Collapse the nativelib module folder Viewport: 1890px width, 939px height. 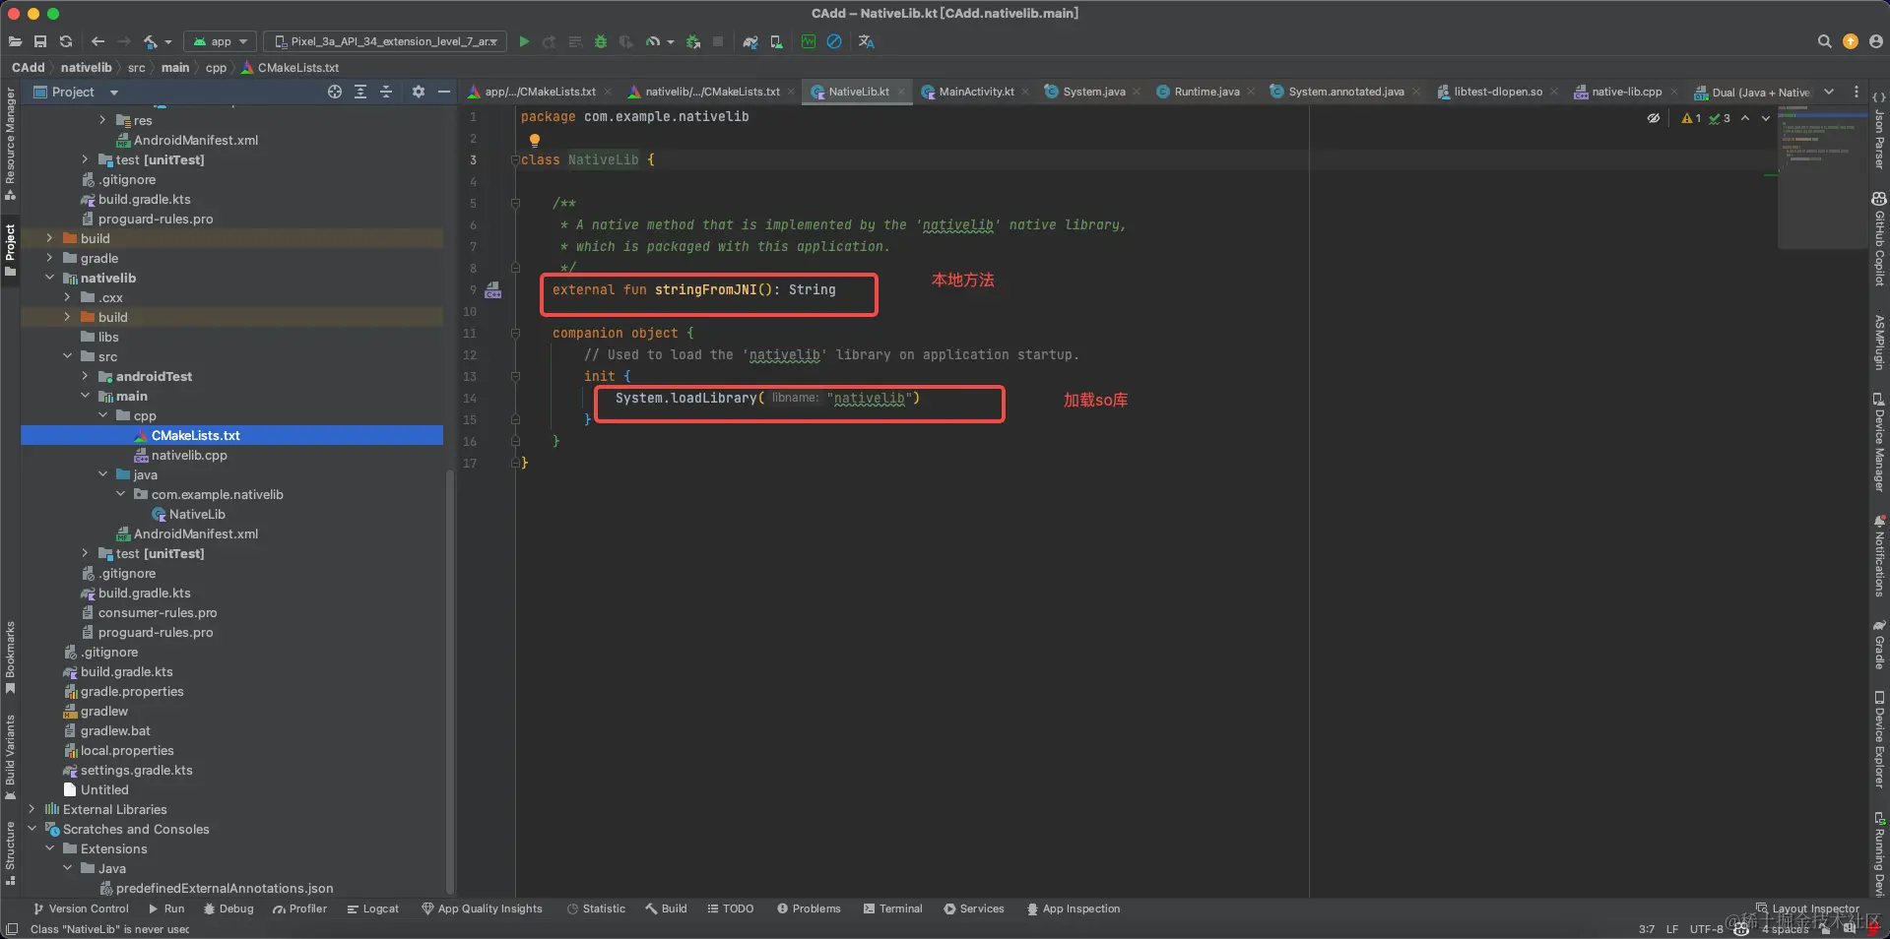coord(49,278)
